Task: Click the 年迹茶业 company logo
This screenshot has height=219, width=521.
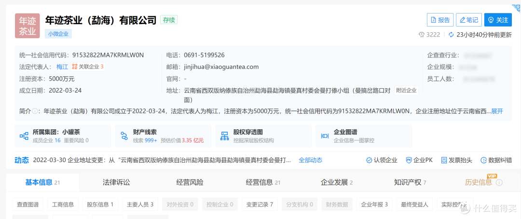Action: [x=27, y=26]
